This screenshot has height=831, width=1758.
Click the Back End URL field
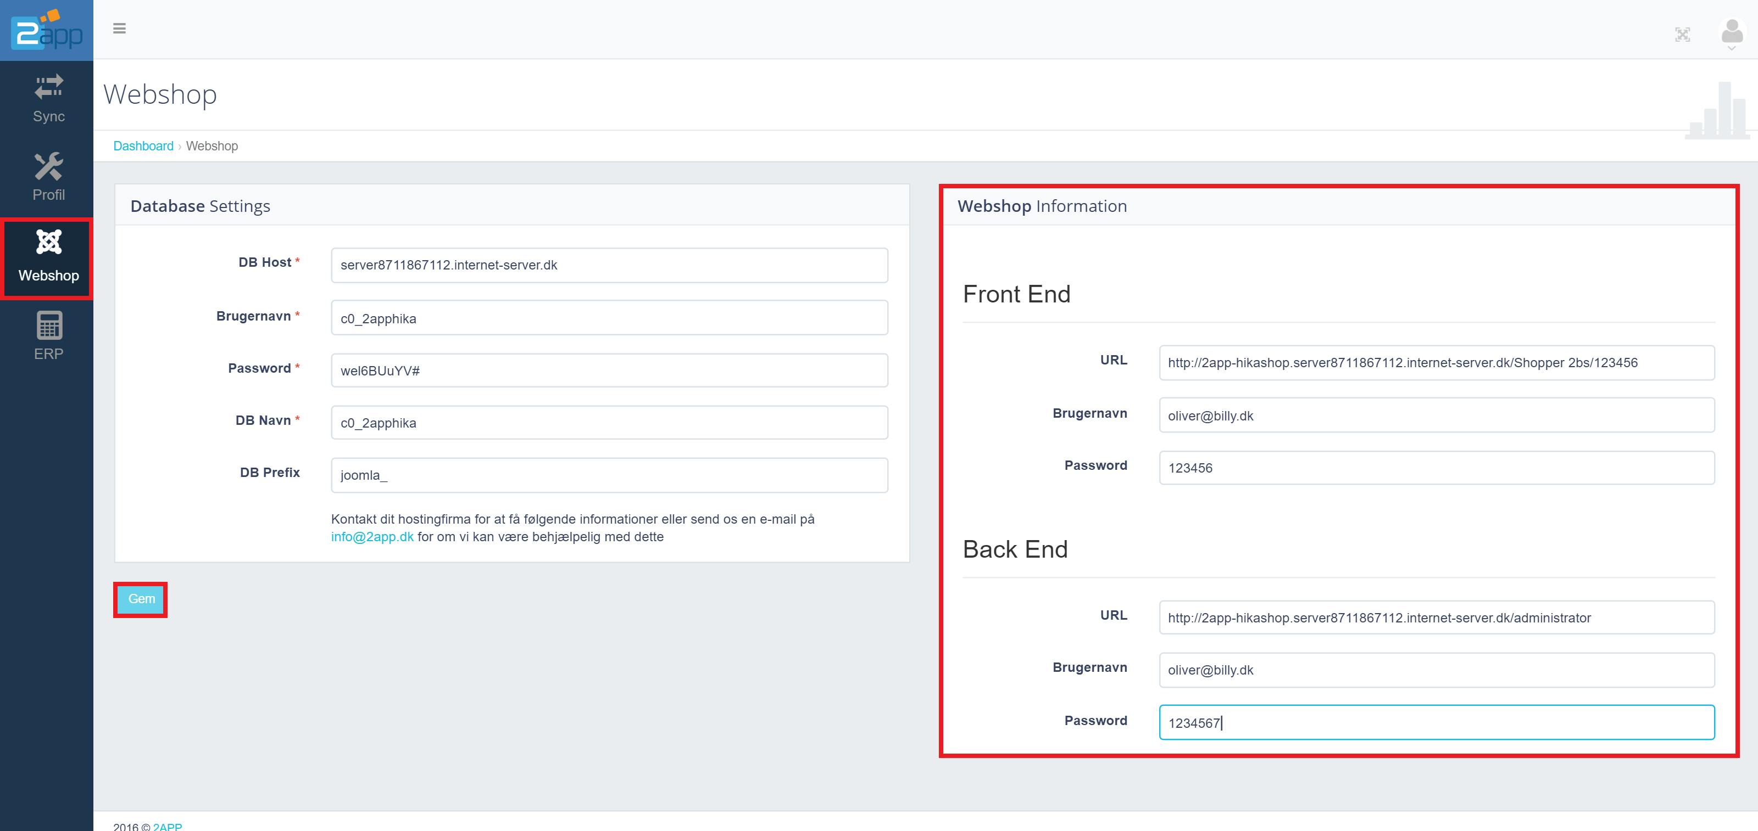tap(1437, 617)
